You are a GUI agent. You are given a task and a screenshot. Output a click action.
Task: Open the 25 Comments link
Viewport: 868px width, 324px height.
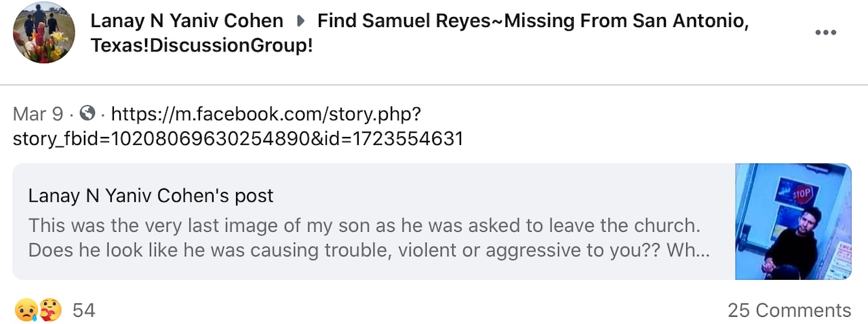[789, 310]
